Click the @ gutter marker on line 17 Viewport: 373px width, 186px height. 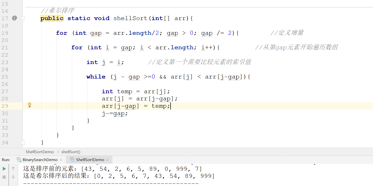15,18
